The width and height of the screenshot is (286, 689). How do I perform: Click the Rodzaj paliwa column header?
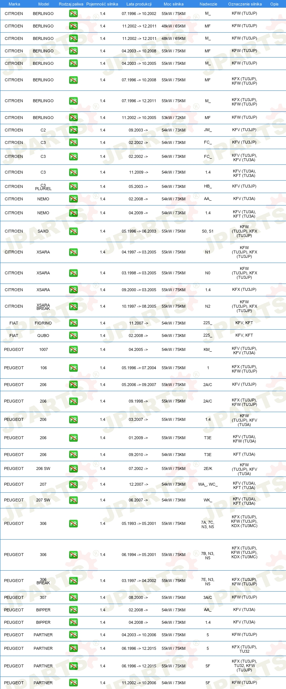[71, 4]
